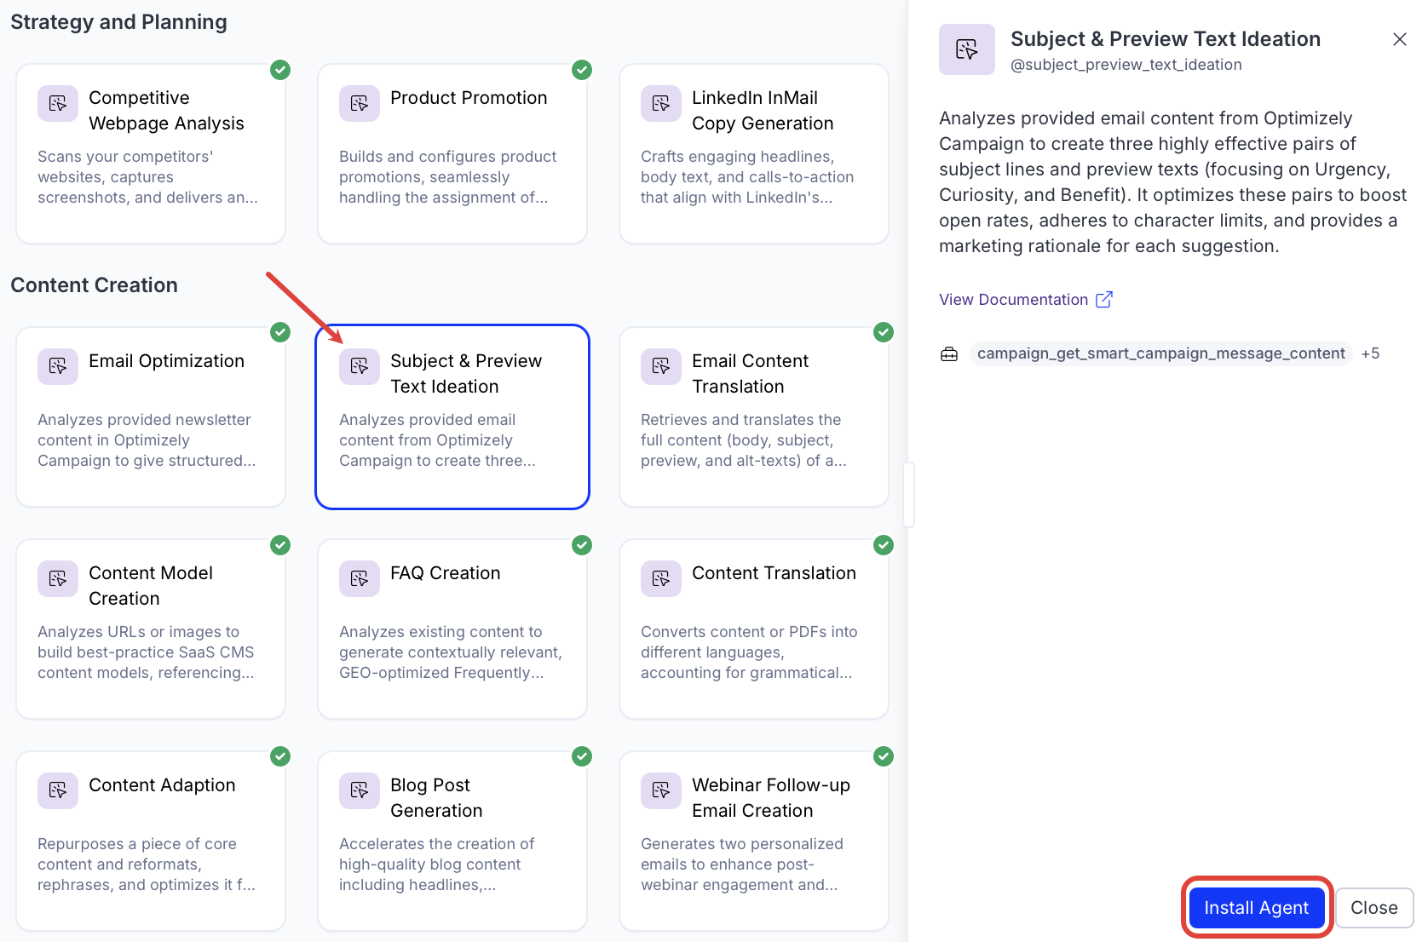Select the Competitive Webpage Analysis agent icon
Image resolution: width=1428 pixels, height=942 pixels.
(57, 103)
